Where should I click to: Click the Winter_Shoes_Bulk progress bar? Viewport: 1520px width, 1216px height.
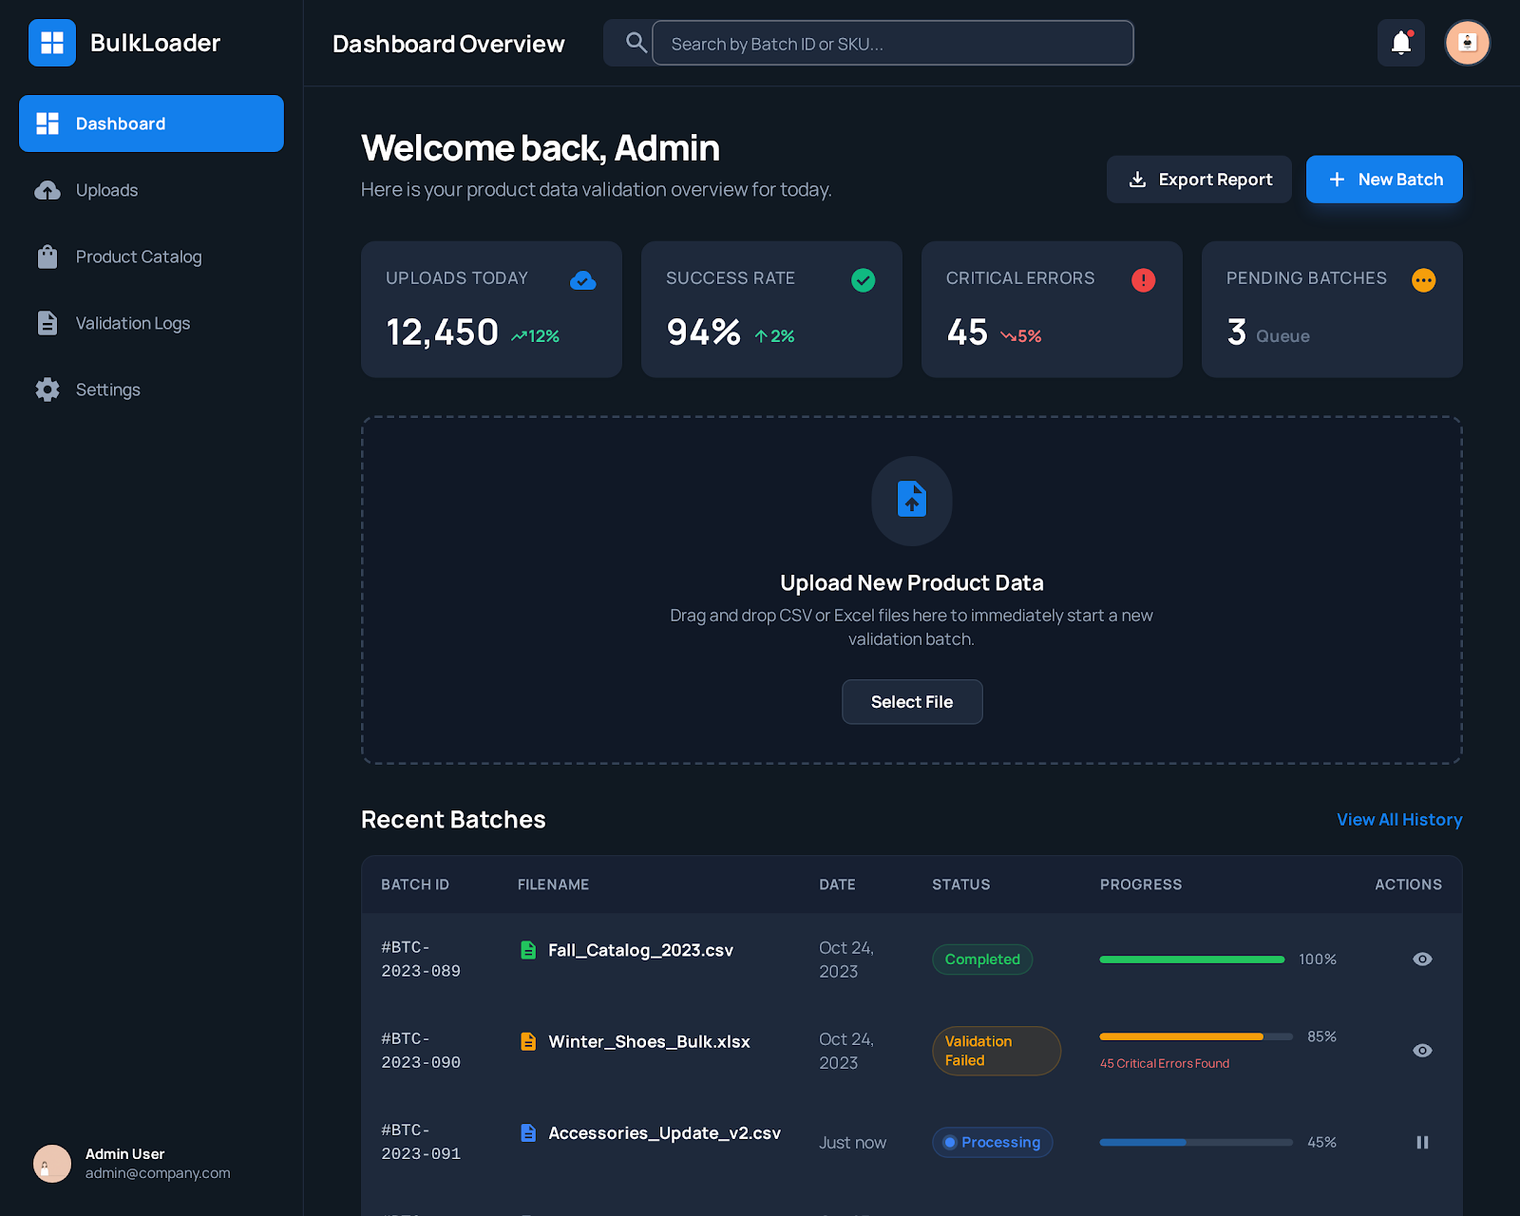tap(1195, 1036)
